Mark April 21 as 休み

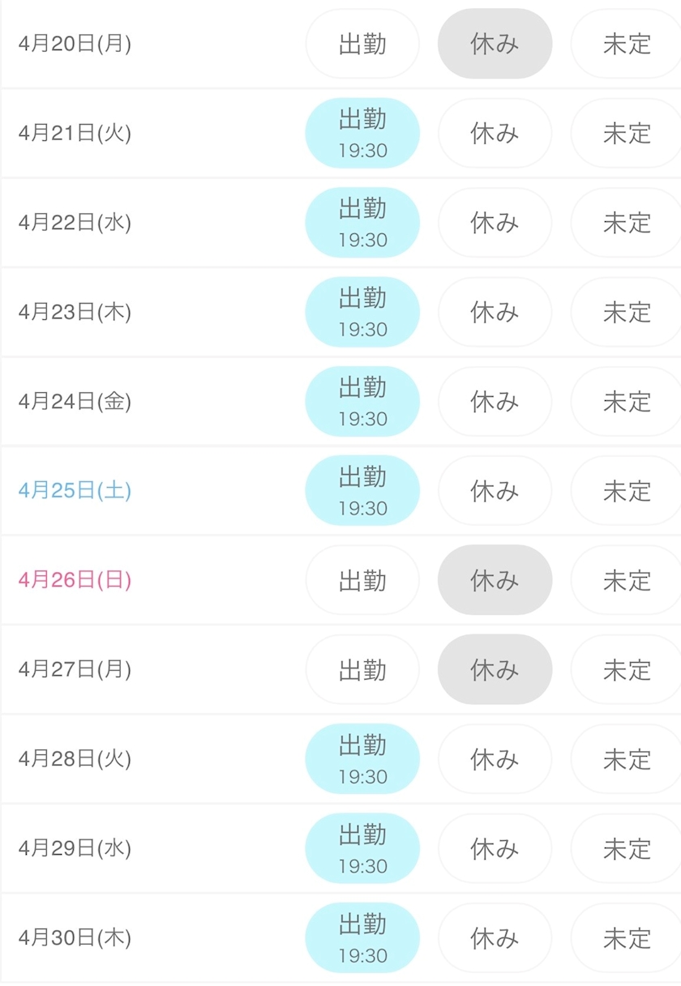(495, 133)
